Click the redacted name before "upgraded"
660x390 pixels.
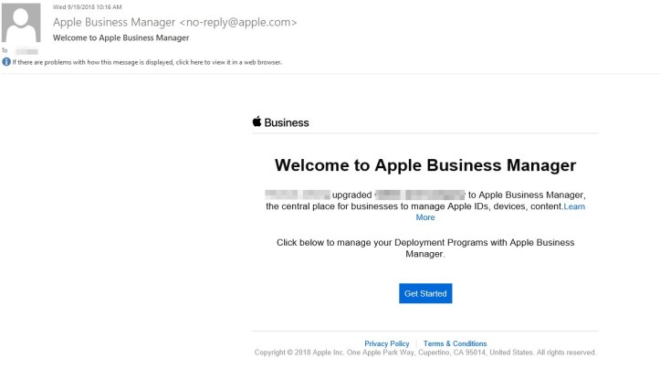click(296, 195)
